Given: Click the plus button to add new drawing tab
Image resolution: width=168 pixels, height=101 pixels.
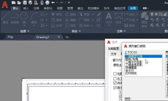Looking at the screenshot, I should (x=67, y=37).
